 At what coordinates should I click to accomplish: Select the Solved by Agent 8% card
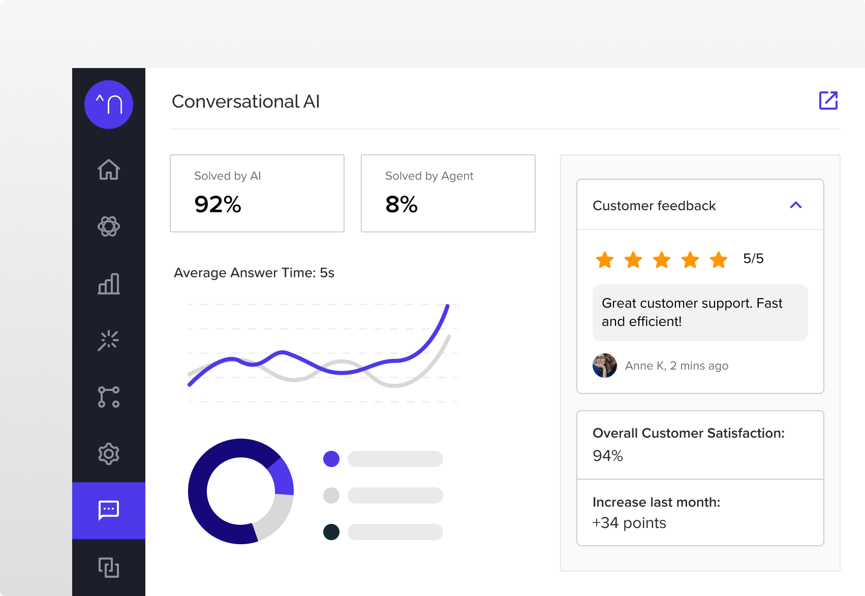(x=448, y=193)
